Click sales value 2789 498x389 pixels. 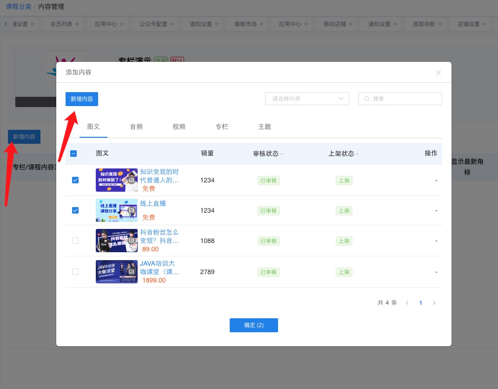pyautogui.click(x=207, y=272)
